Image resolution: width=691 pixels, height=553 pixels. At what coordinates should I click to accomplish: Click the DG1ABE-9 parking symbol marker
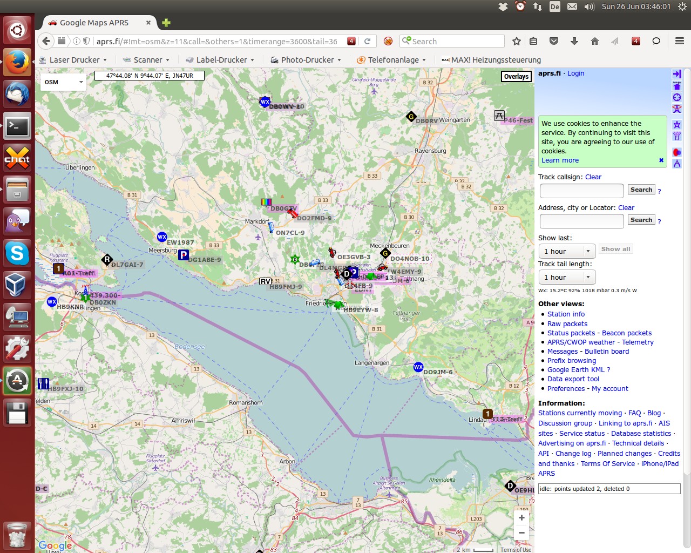point(184,255)
